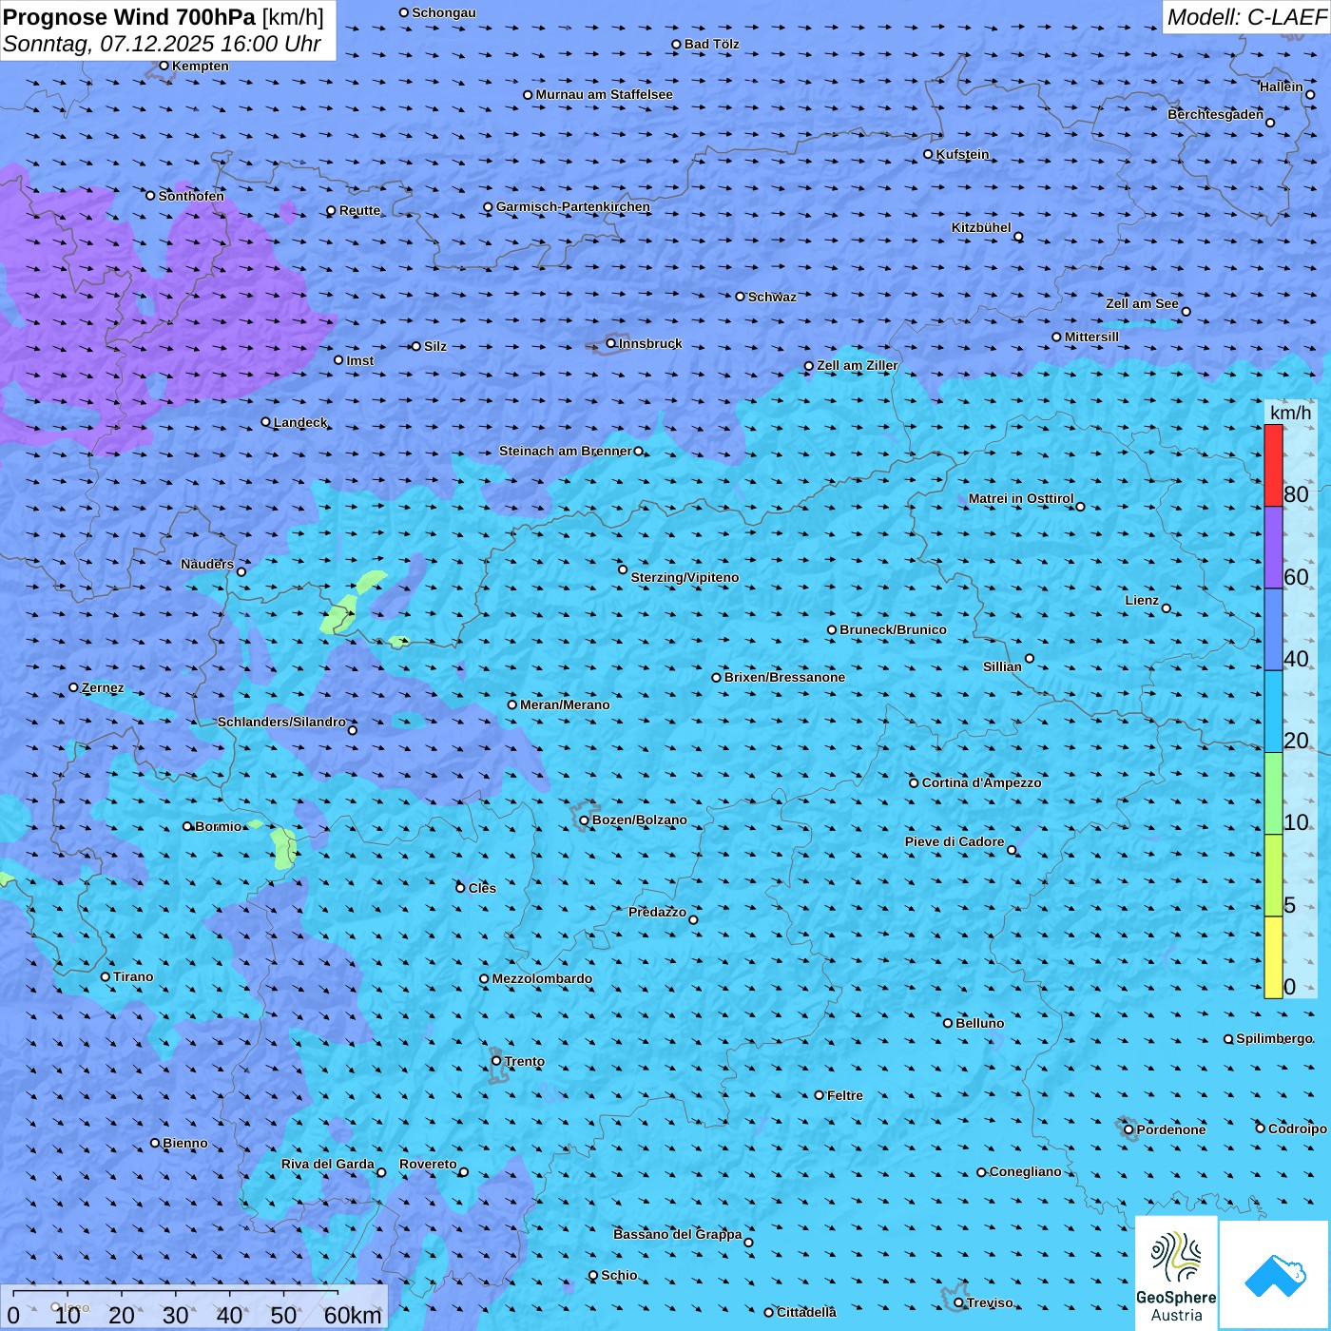The width and height of the screenshot is (1331, 1331).
Task: Click the blue cloud app logo
Action: tap(1274, 1275)
